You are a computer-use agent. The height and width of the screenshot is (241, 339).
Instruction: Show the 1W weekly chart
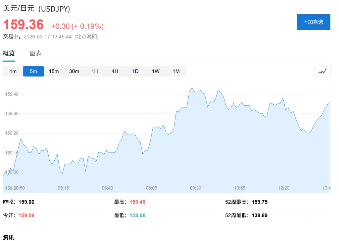(156, 71)
